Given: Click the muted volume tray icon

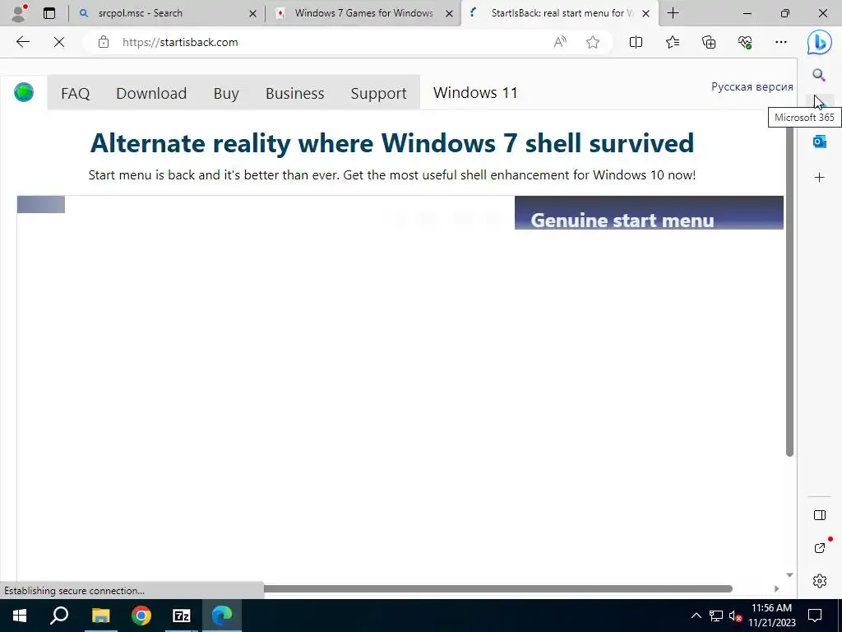Looking at the screenshot, I should click(735, 616).
